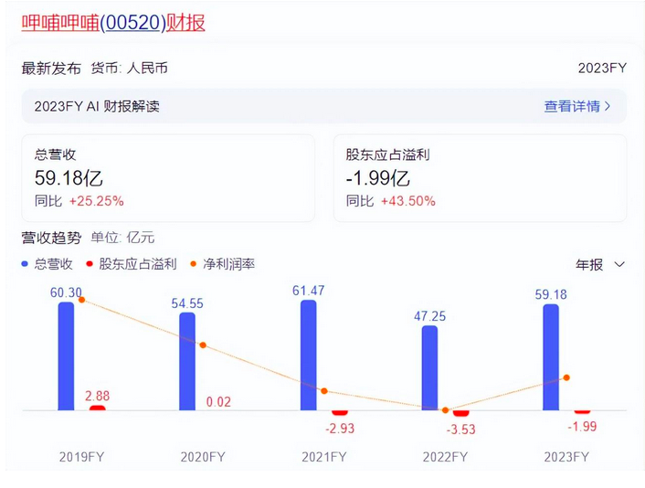This screenshot has width=645, height=488.
Task: Click the -3.53 loss value
Action: (461, 430)
